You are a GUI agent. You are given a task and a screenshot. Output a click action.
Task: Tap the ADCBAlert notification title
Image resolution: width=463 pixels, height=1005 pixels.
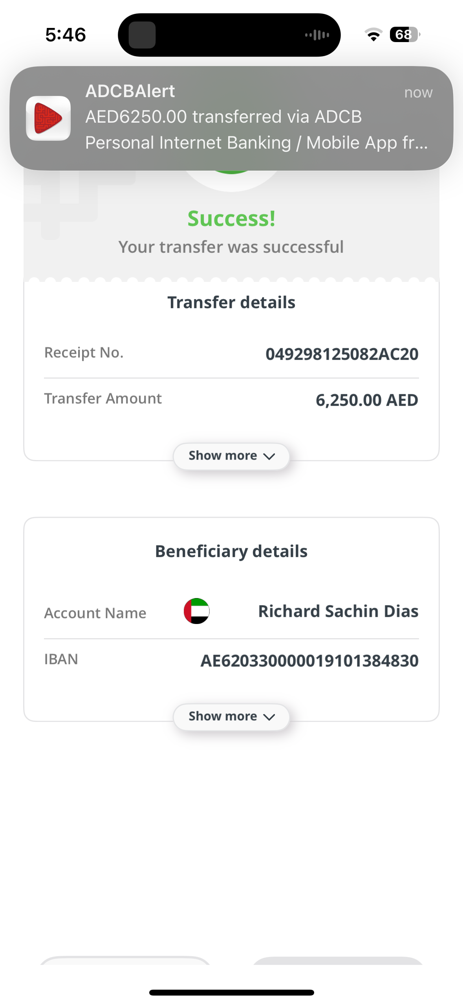(130, 91)
